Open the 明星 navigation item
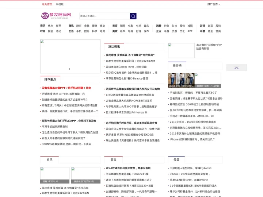This screenshot has height=197, width=263. (x=123, y=26)
